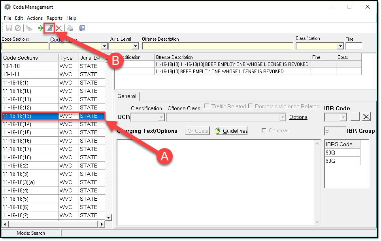This screenshot has width=381, height=241.
Task: Open the Juris. Level search dropdown
Action: [135, 46]
